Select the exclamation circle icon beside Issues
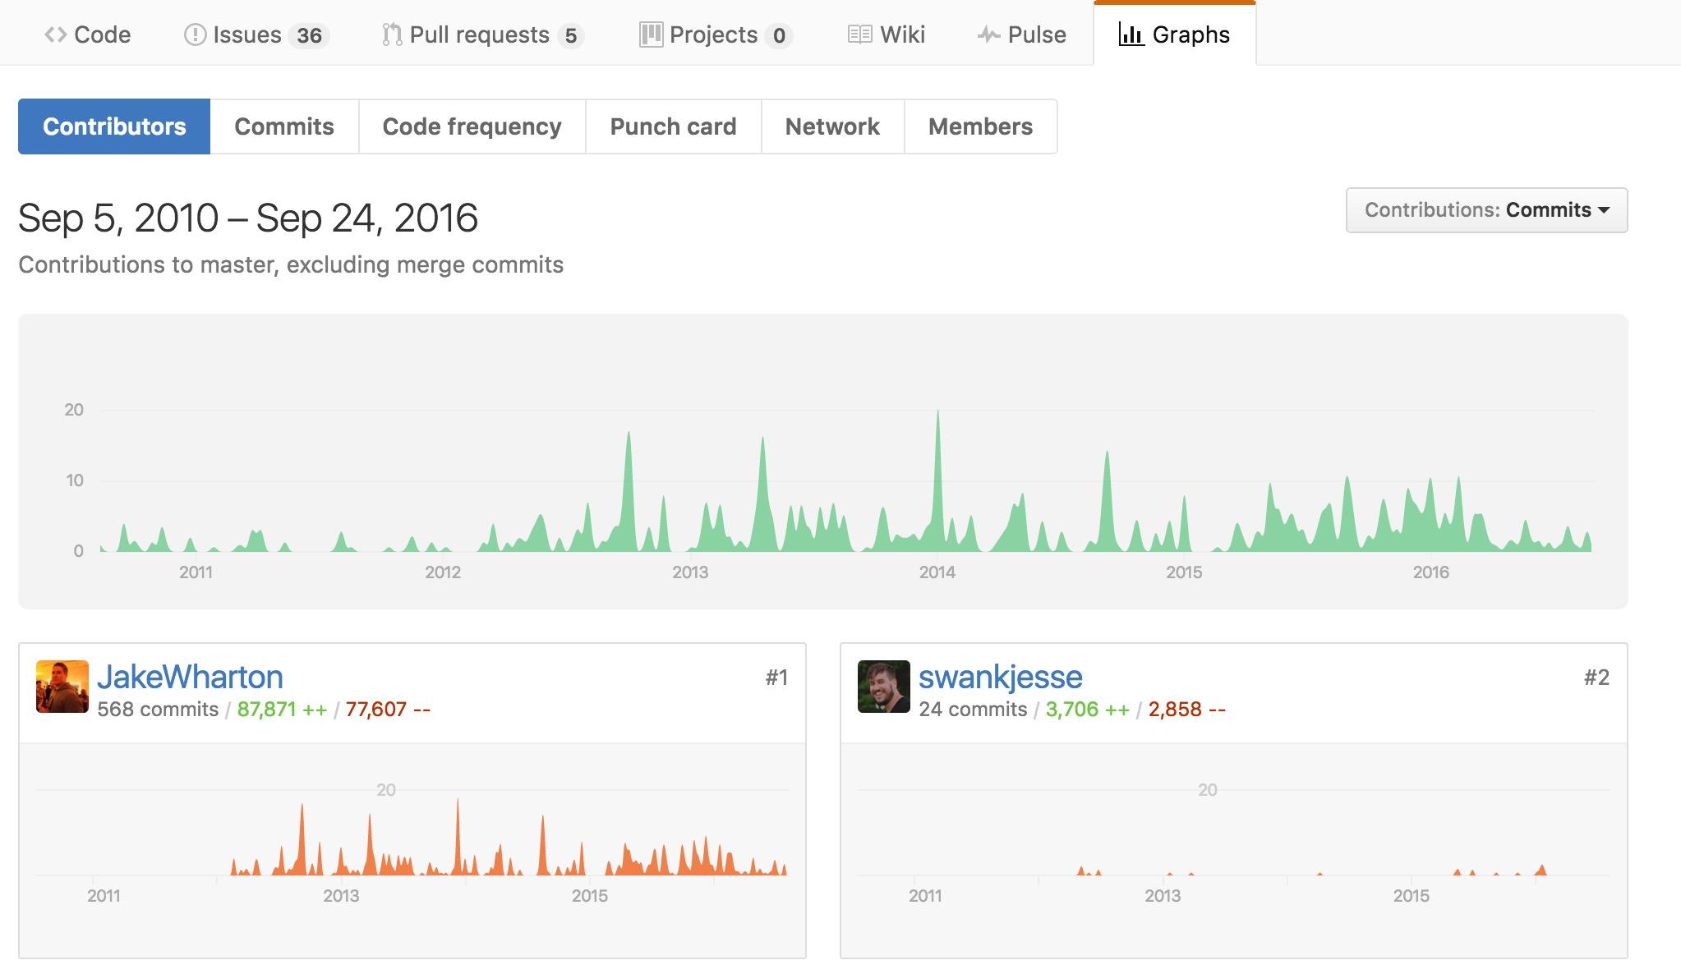Viewport: 1681px width, 974px height. pos(195,34)
